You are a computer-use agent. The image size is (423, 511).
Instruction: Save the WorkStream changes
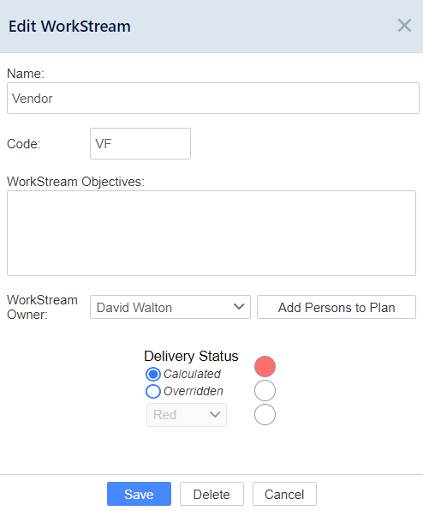[x=139, y=494]
